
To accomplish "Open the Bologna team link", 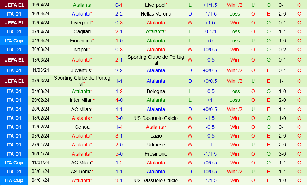I will point(156,91).
